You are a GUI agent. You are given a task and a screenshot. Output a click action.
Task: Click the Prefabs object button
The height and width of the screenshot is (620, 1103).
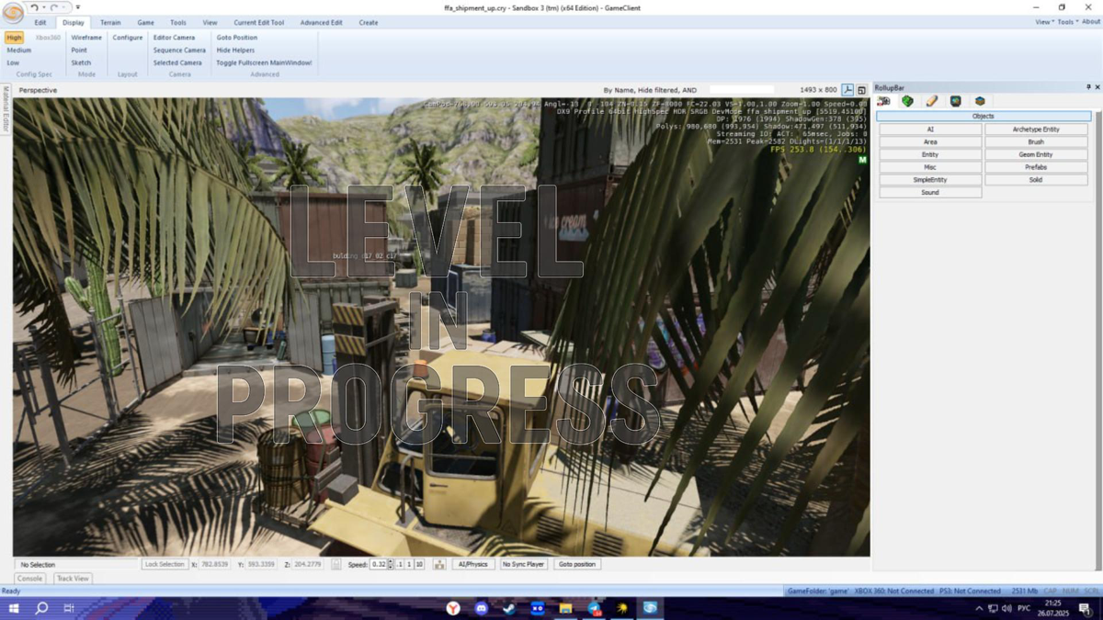point(1036,167)
